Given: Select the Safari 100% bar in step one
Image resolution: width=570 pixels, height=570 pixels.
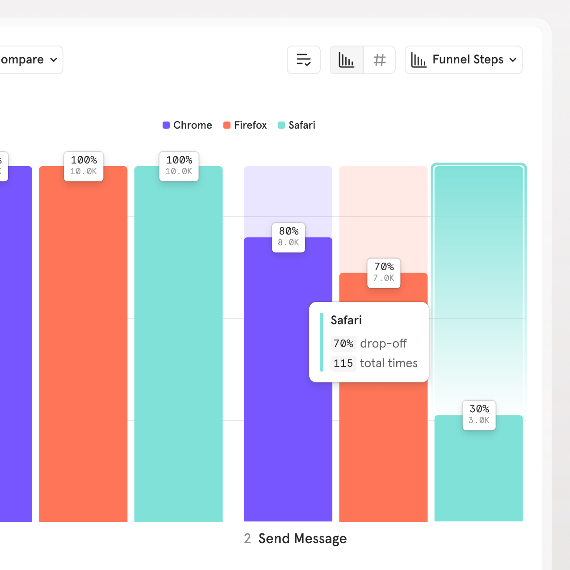Looking at the screenshot, I should (179, 344).
